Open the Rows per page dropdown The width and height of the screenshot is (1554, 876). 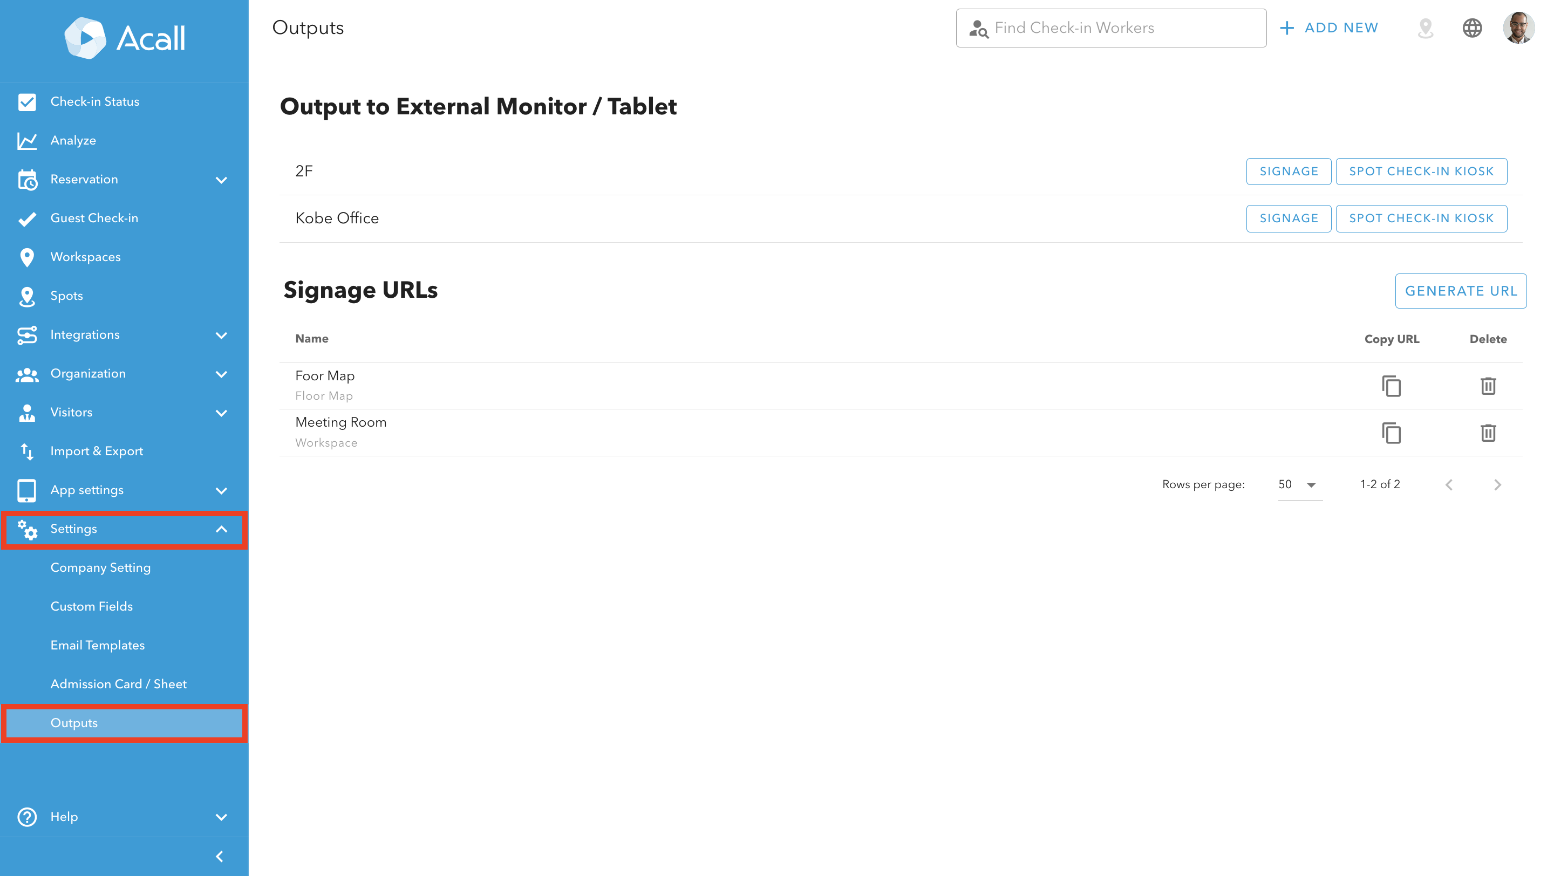[x=1299, y=485]
